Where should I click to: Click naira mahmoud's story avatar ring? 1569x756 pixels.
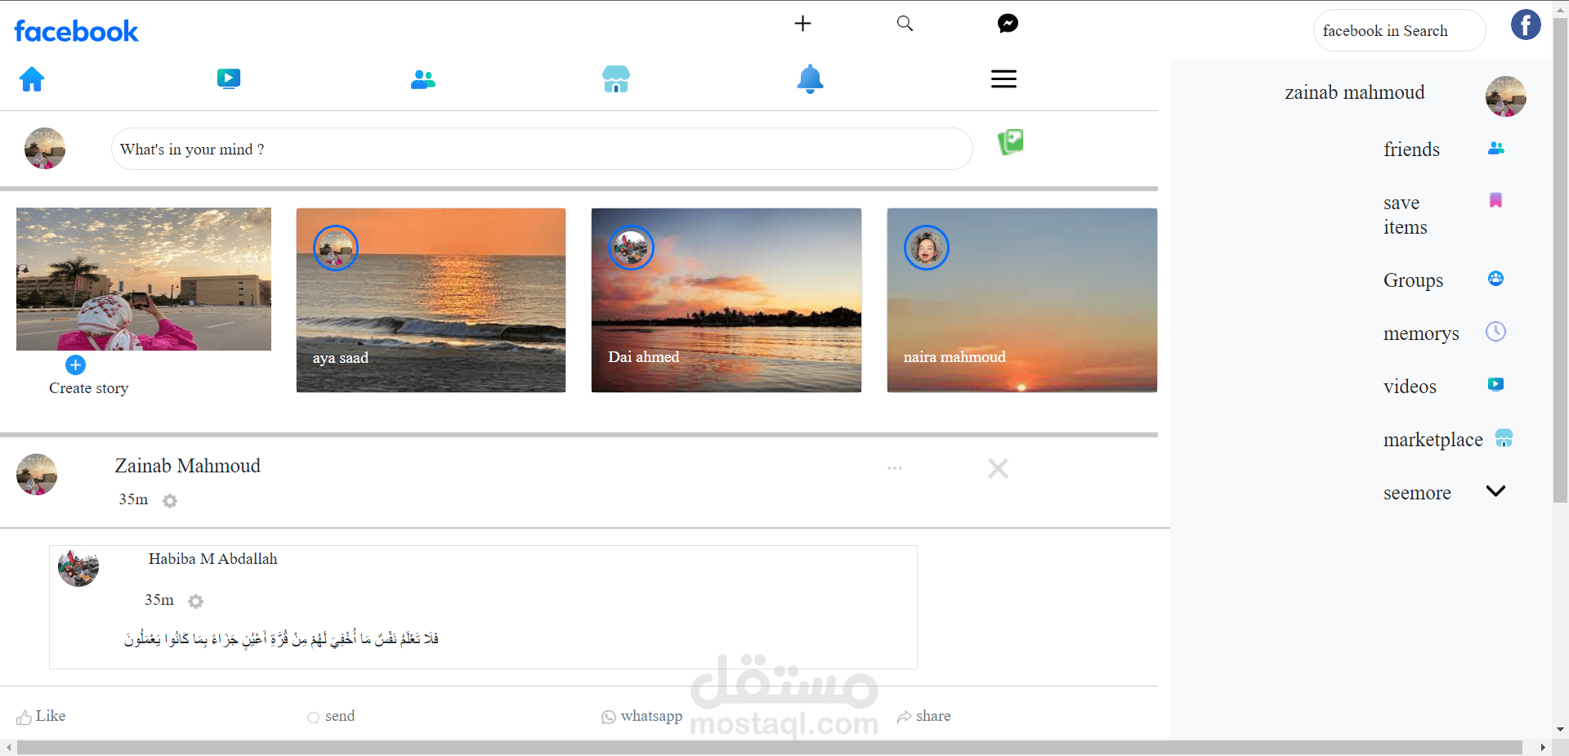[927, 248]
